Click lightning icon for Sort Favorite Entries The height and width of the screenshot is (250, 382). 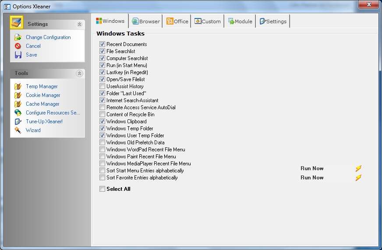(358, 178)
